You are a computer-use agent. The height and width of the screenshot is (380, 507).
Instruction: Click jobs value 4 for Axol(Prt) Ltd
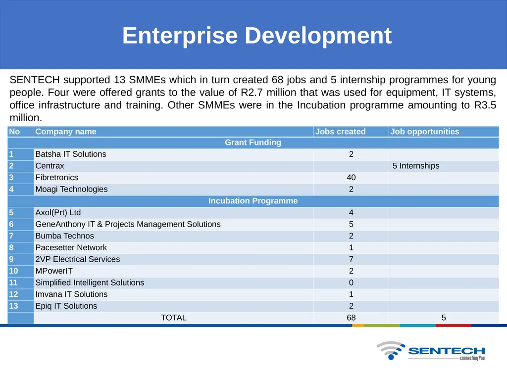click(x=351, y=213)
